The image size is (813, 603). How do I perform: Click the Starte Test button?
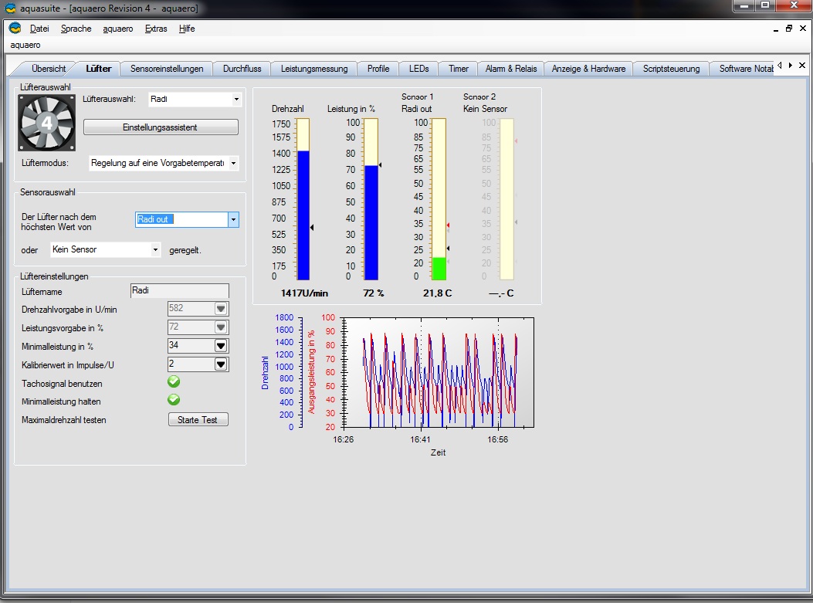pyautogui.click(x=198, y=420)
